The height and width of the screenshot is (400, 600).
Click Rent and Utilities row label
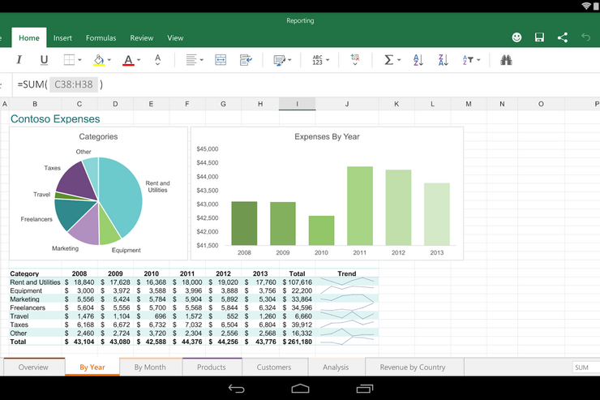click(35, 282)
